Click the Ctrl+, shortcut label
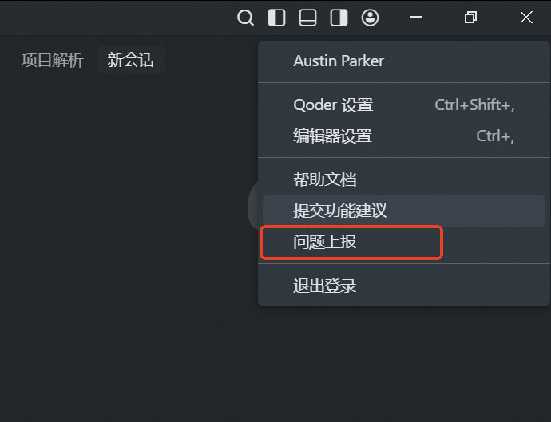The height and width of the screenshot is (422, 551). tap(495, 136)
